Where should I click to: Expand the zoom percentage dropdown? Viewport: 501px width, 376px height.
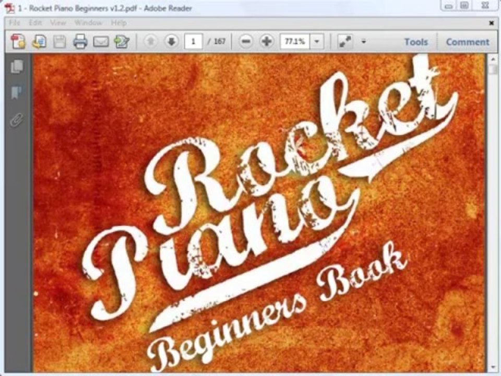317,41
